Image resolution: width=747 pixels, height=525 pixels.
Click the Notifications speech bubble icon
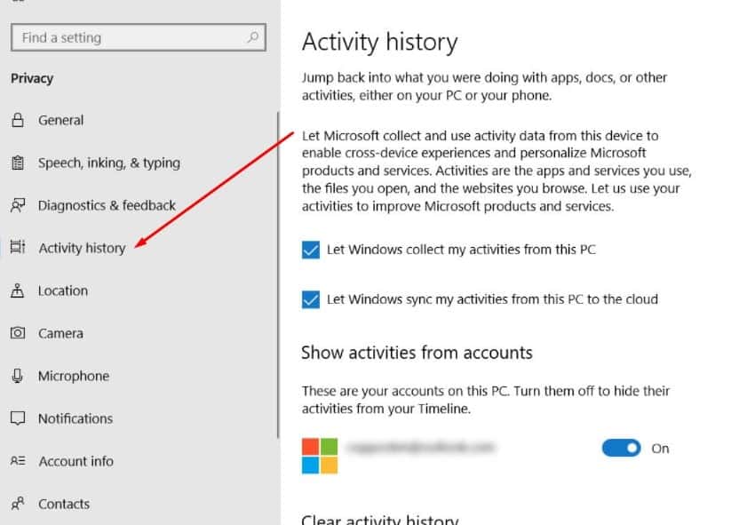[18, 418]
